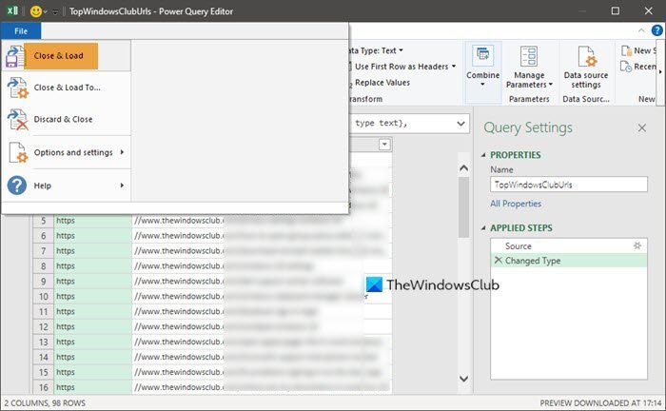
Task: Click the blue Help question mark icon
Action: tap(17, 186)
